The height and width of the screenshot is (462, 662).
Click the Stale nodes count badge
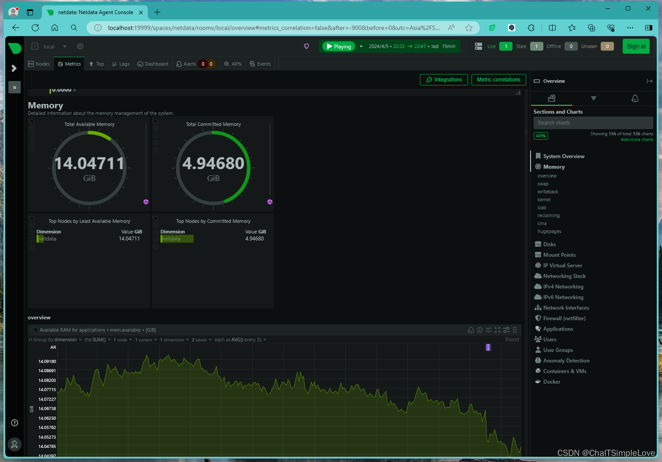(x=536, y=46)
